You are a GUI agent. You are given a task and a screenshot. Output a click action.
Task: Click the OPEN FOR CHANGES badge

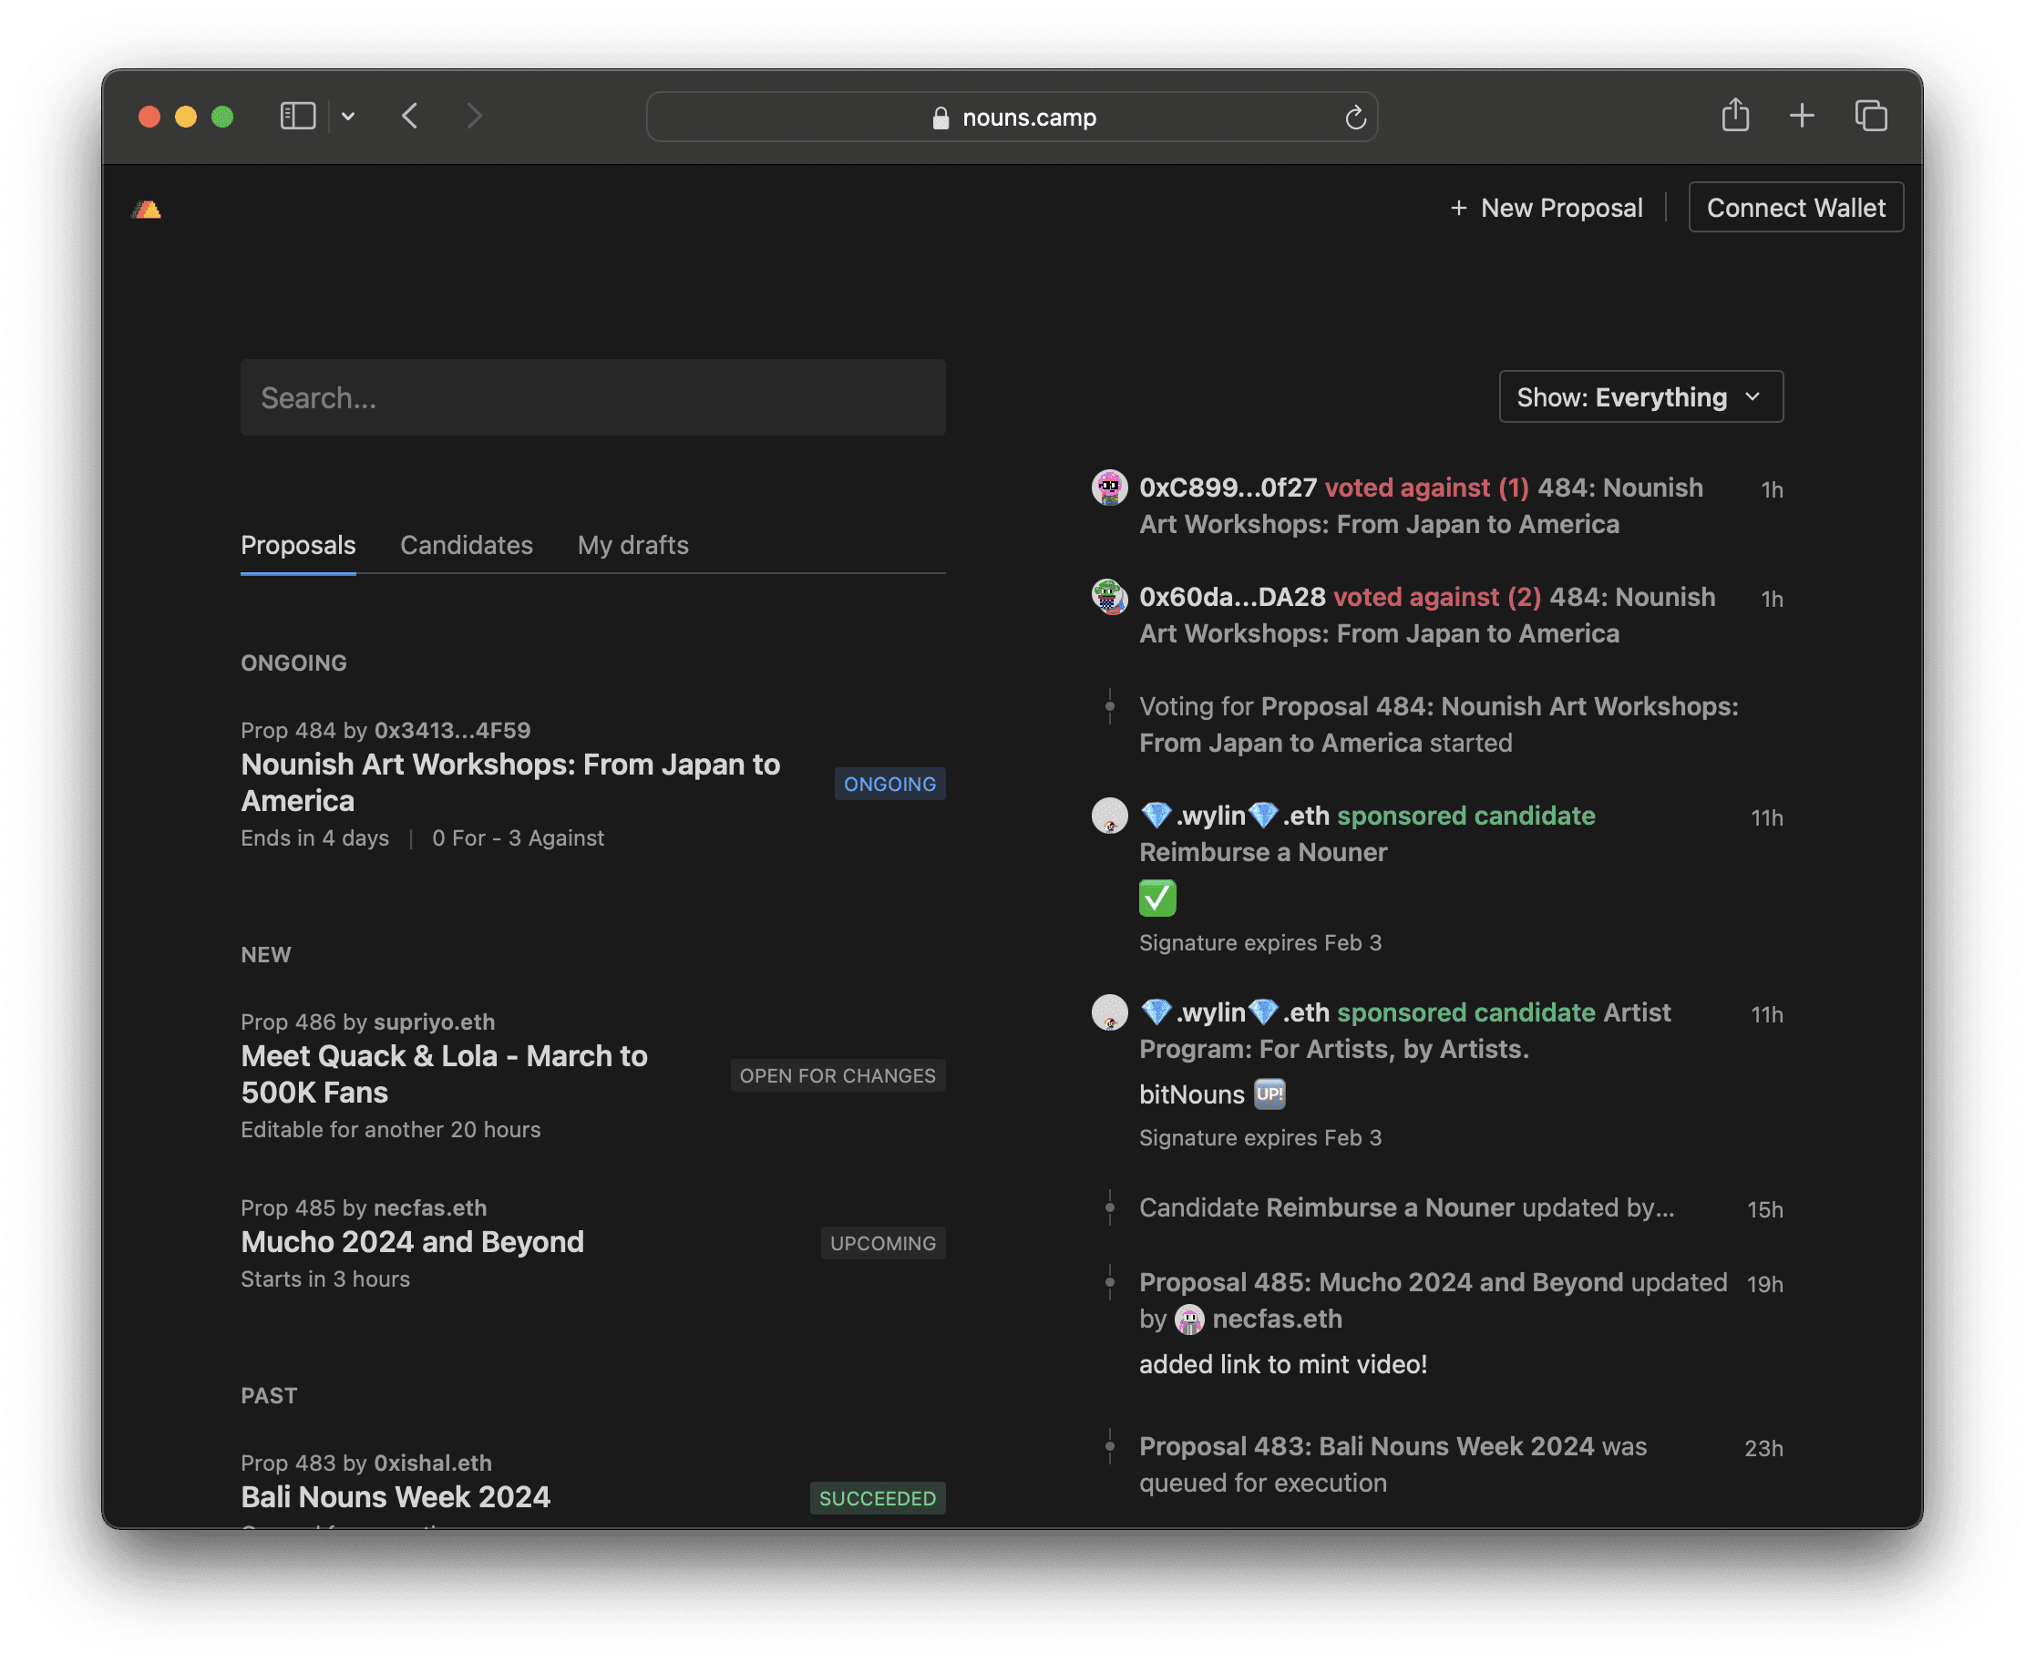[x=837, y=1075]
